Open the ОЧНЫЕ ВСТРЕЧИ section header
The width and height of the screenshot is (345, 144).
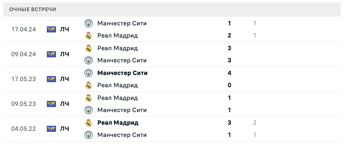tap(33, 10)
